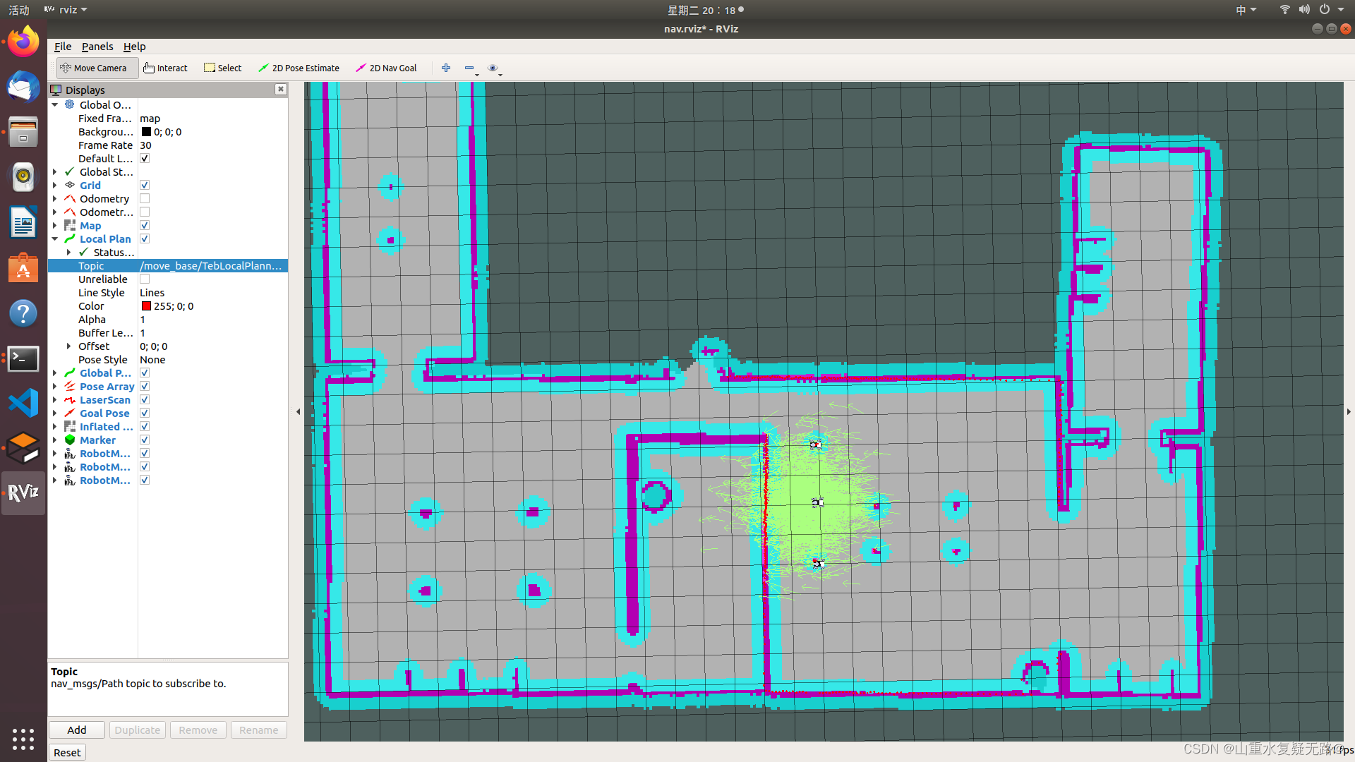
Task: Click the Map display icon
Action: pyautogui.click(x=70, y=225)
